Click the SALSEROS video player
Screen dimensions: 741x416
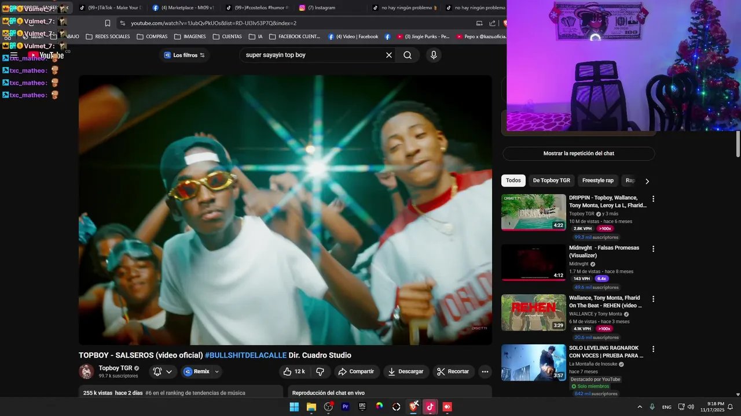pos(285,210)
